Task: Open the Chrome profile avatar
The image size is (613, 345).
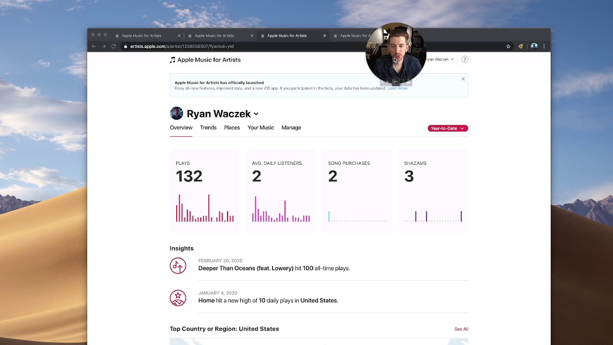Action: pos(534,46)
